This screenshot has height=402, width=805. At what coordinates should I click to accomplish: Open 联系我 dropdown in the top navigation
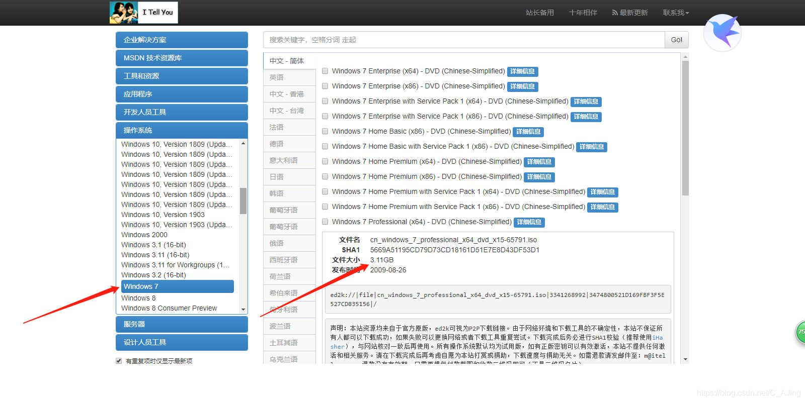pyautogui.click(x=676, y=13)
